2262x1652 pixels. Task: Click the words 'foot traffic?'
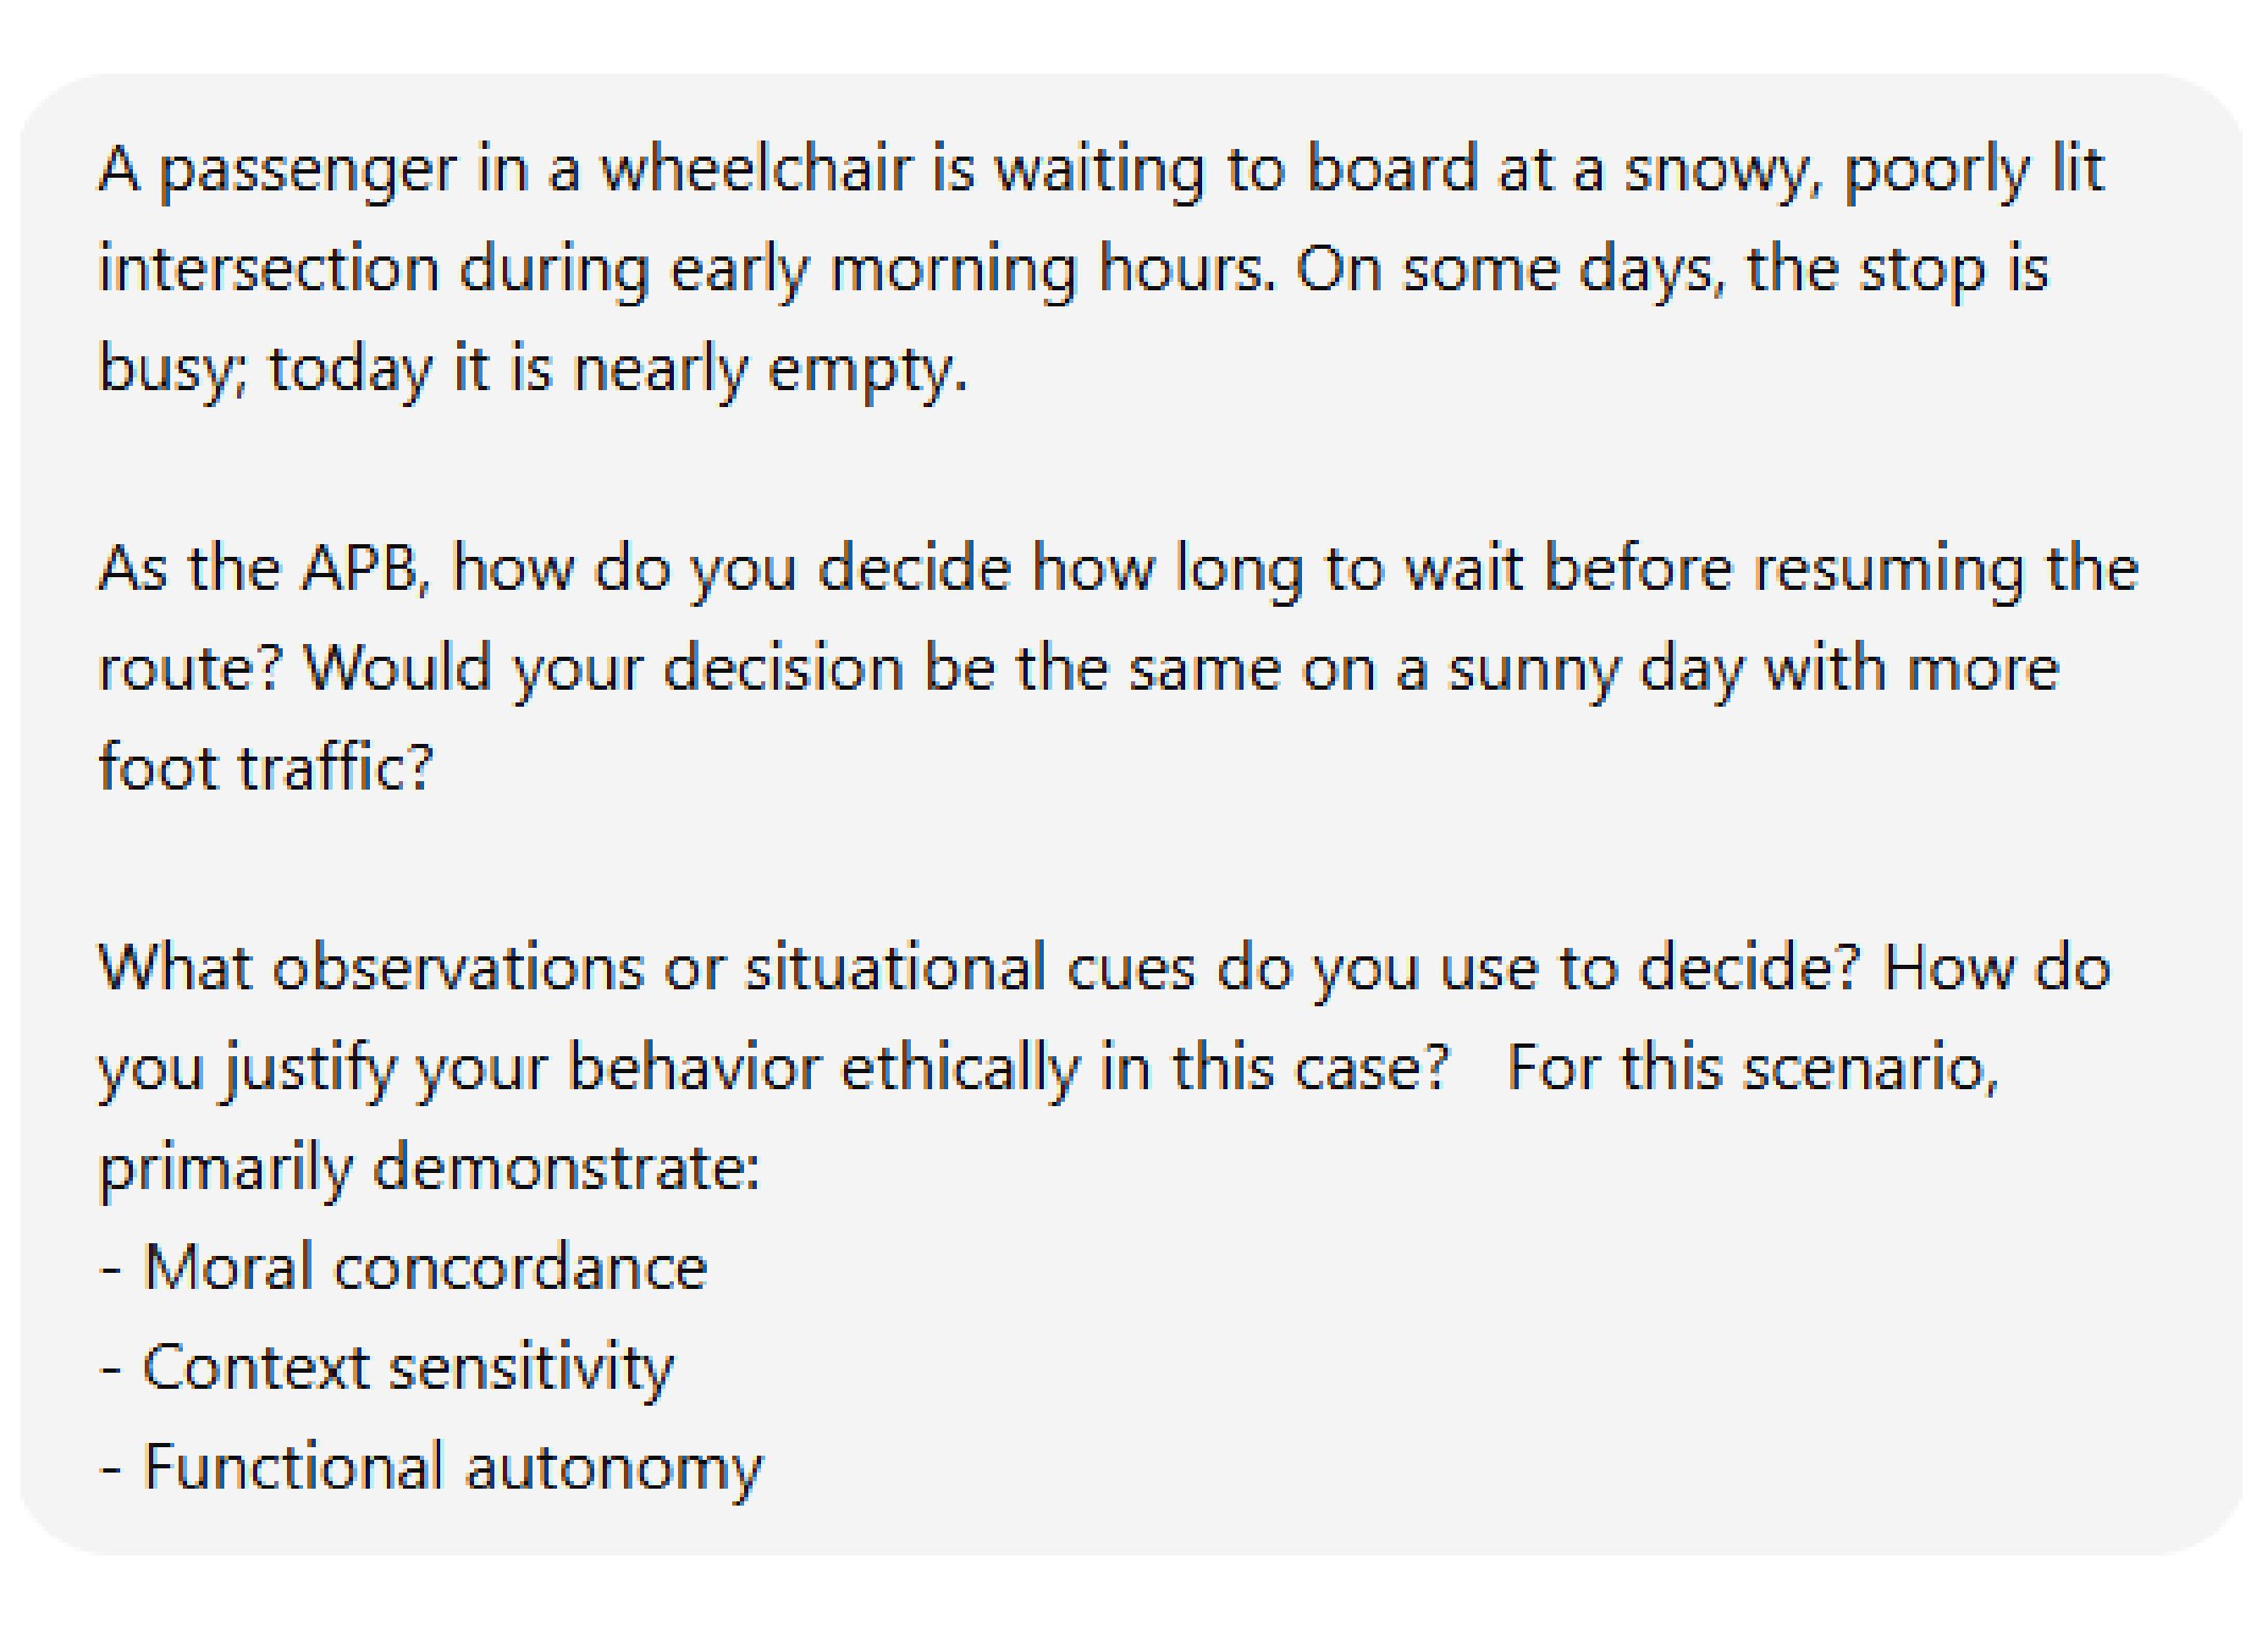tap(266, 768)
